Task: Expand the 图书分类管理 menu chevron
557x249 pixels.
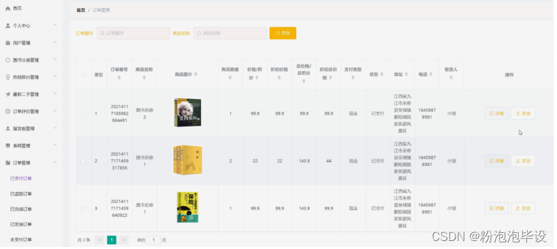Action: 55,60
